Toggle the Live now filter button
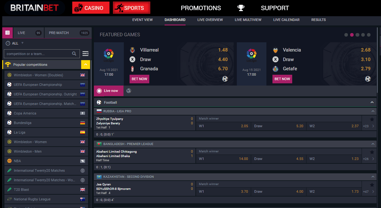 coord(109,91)
